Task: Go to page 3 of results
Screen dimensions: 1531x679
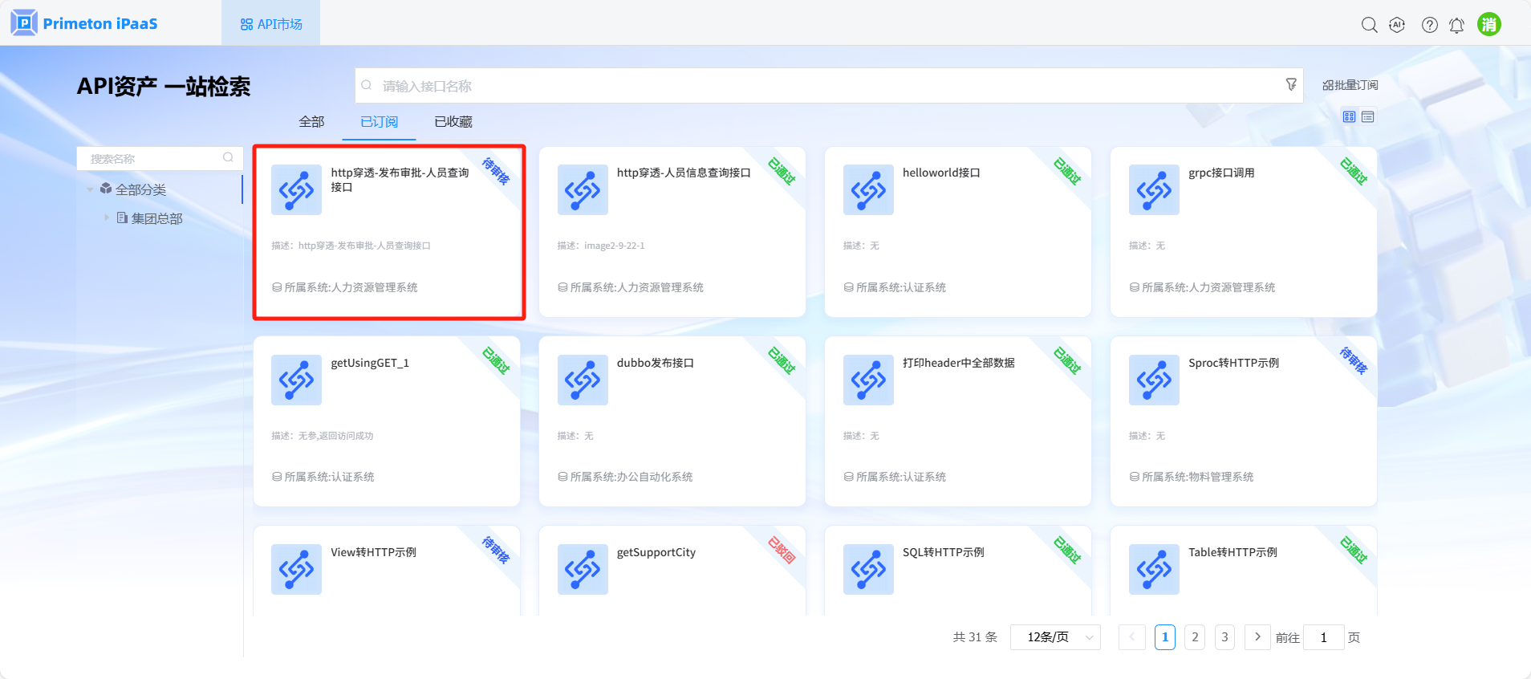Action: pyautogui.click(x=1224, y=637)
